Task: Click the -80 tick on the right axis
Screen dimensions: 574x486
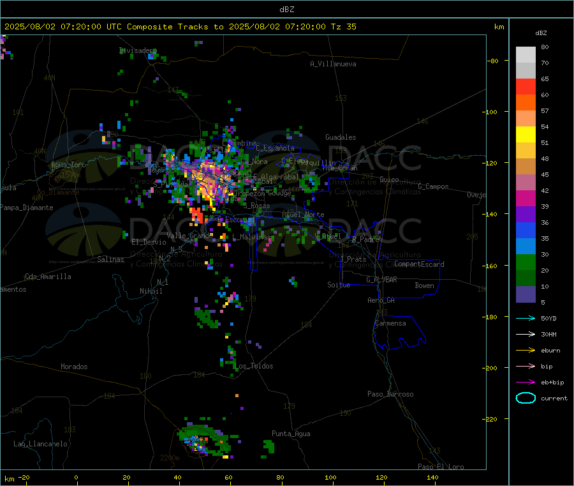Action: (493, 61)
